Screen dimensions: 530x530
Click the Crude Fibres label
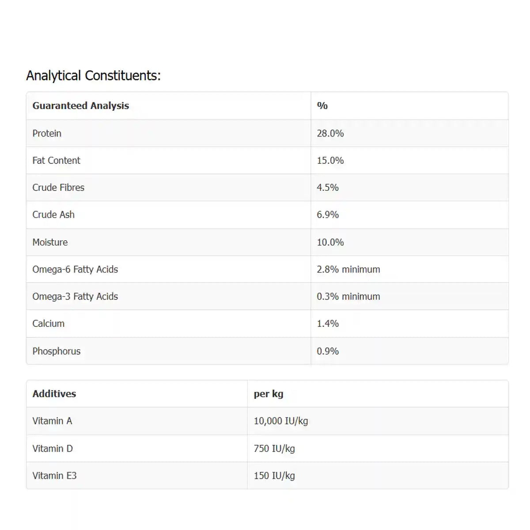pos(58,187)
